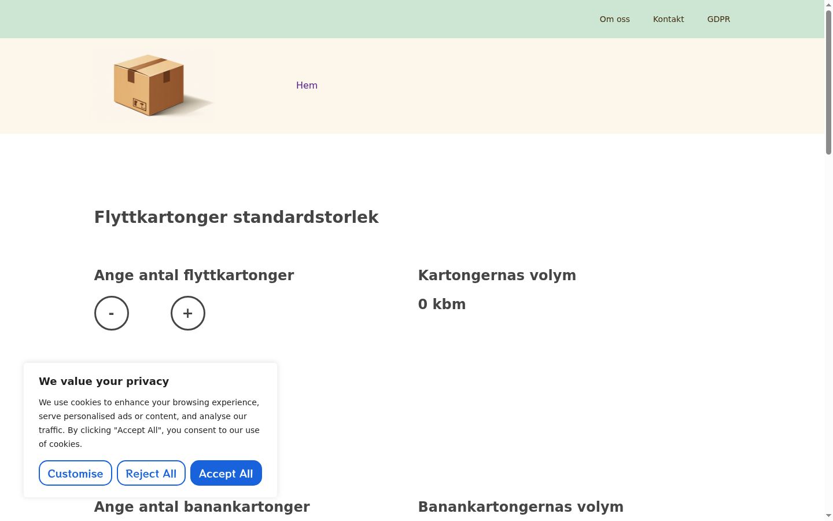This screenshot has height=521, width=833.
Task: Decrease moving box count with minus button
Action: tap(112, 313)
